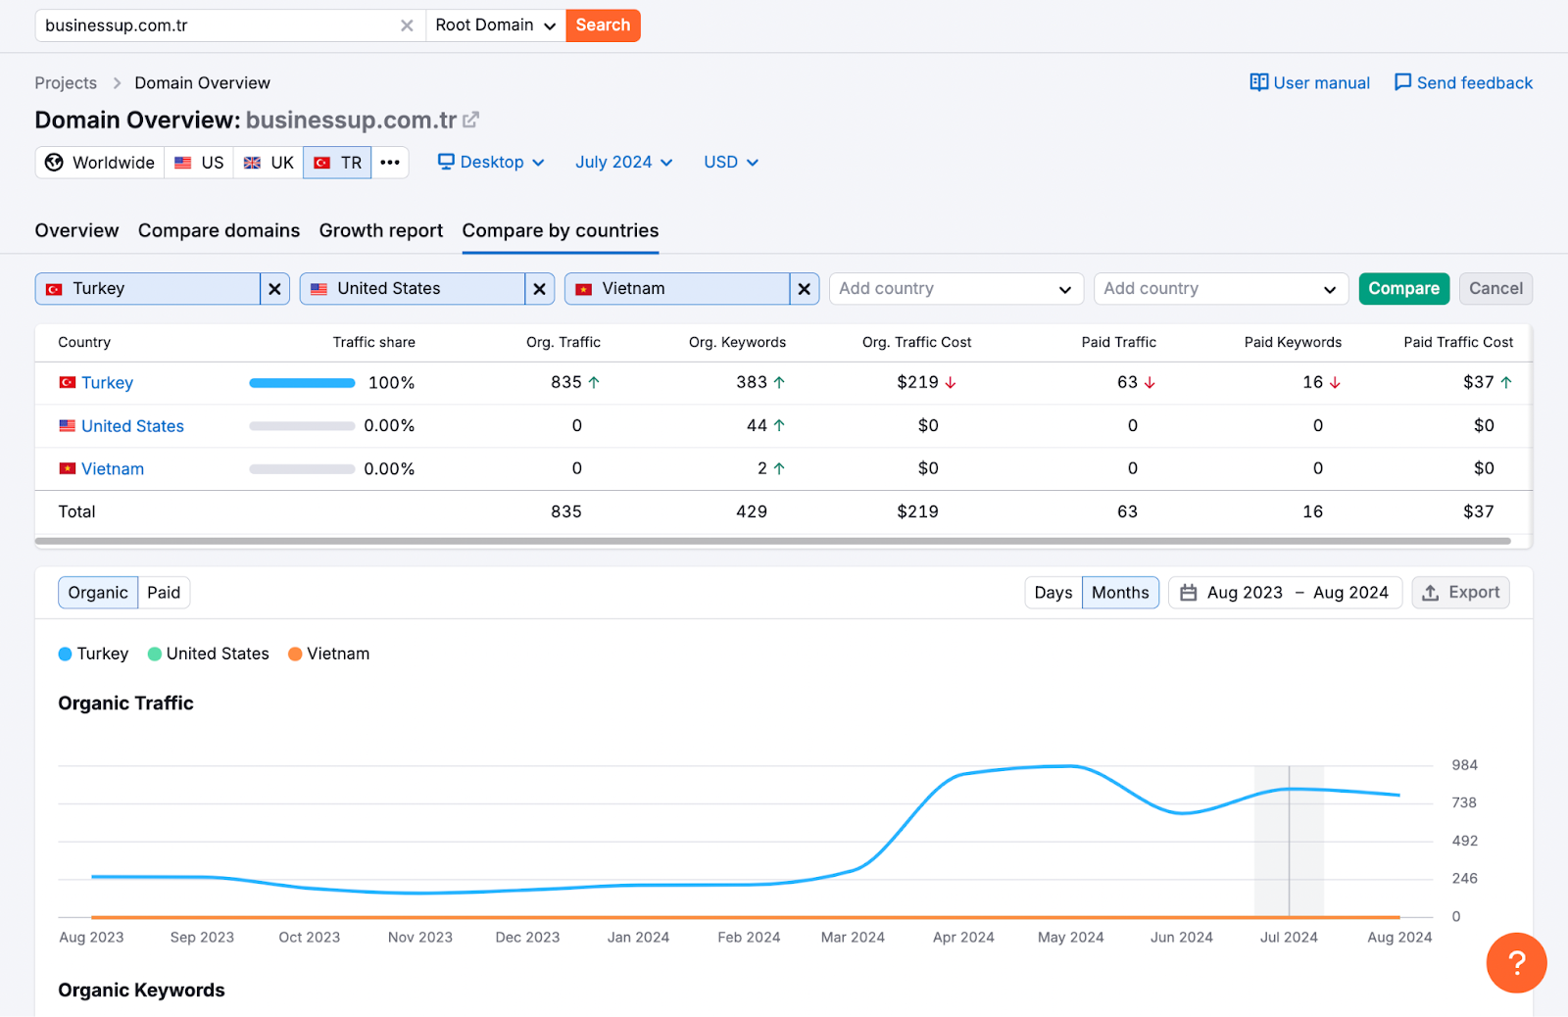The height and width of the screenshot is (1017, 1568).
Task: Click the Jul 2024 highlighted point in chart
Action: 1289,790
